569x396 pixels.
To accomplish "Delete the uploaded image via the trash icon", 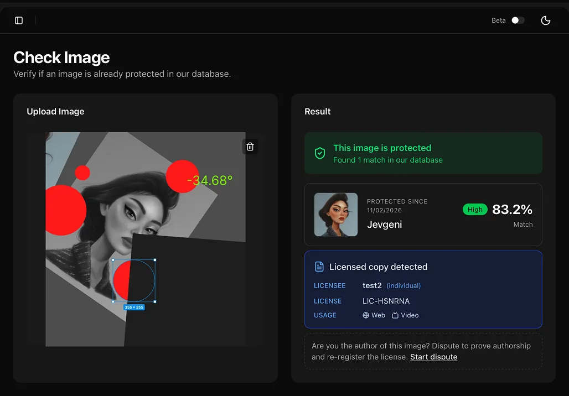I will point(250,147).
